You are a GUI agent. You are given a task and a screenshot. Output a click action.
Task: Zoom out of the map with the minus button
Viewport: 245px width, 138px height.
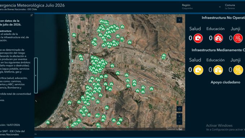coord(179,122)
